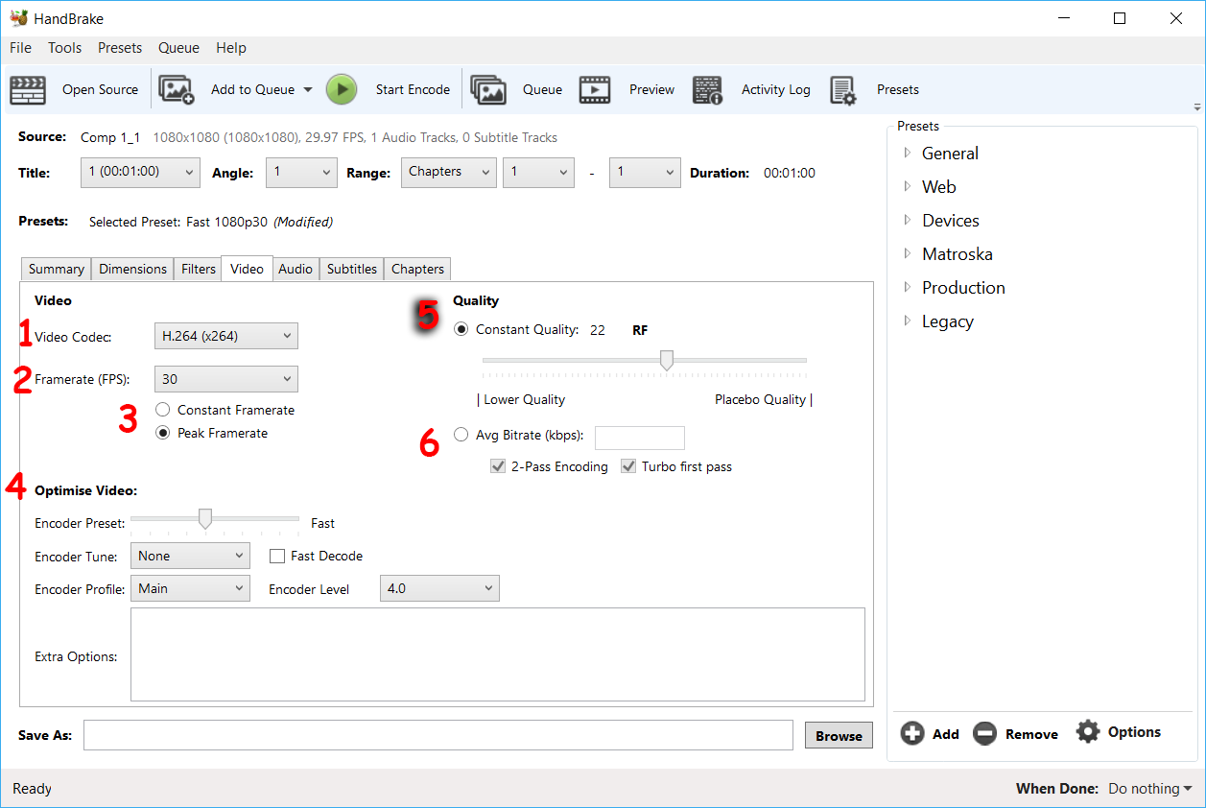This screenshot has width=1206, height=808.
Task: Click the green Start Encode play icon
Action: tap(341, 89)
